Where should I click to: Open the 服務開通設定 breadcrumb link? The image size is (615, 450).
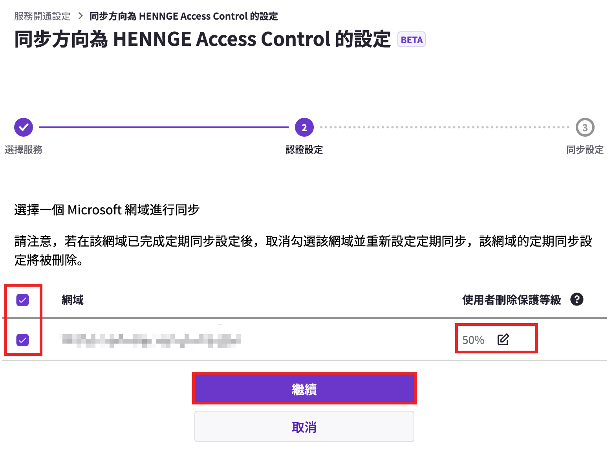42,16
